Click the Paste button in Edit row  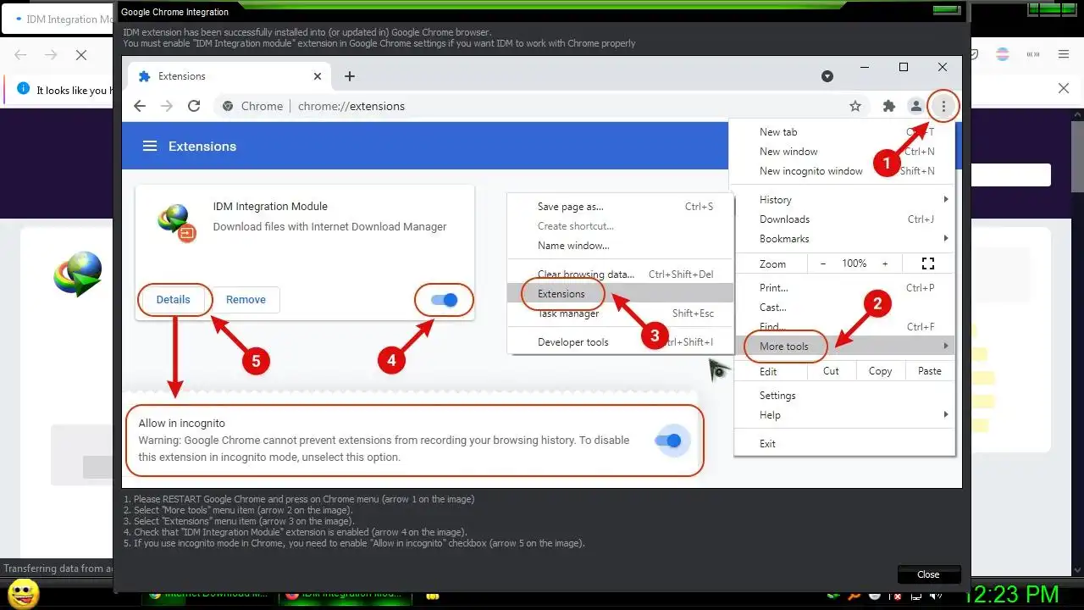pos(929,370)
